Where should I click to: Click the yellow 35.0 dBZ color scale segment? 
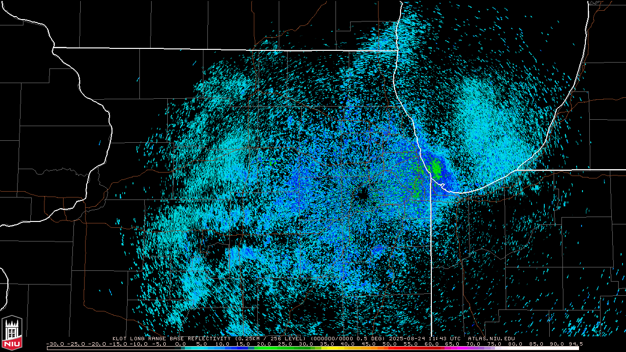(x=326, y=348)
